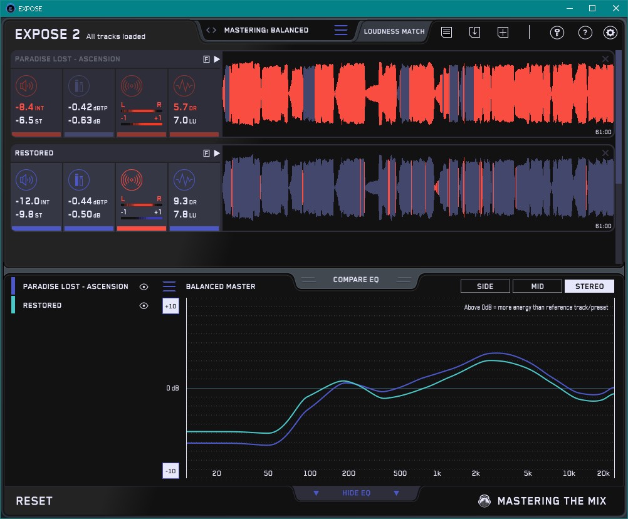Collapse EQ panel with right Hide EQ arrow
The height and width of the screenshot is (519, 628).
[x=396, y=493]
